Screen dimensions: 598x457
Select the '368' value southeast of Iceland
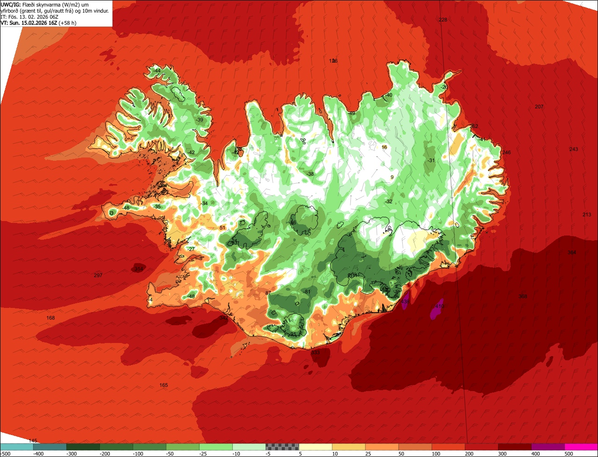[x=523, y=297]
